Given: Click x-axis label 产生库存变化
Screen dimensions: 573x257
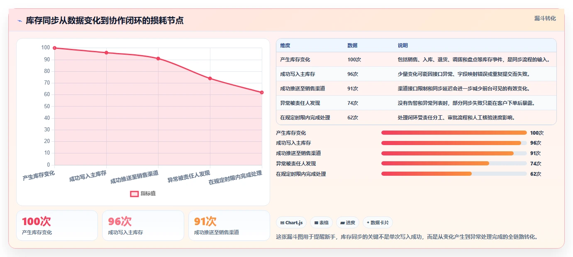Looking at the screenshot, I should coord(39,176).
